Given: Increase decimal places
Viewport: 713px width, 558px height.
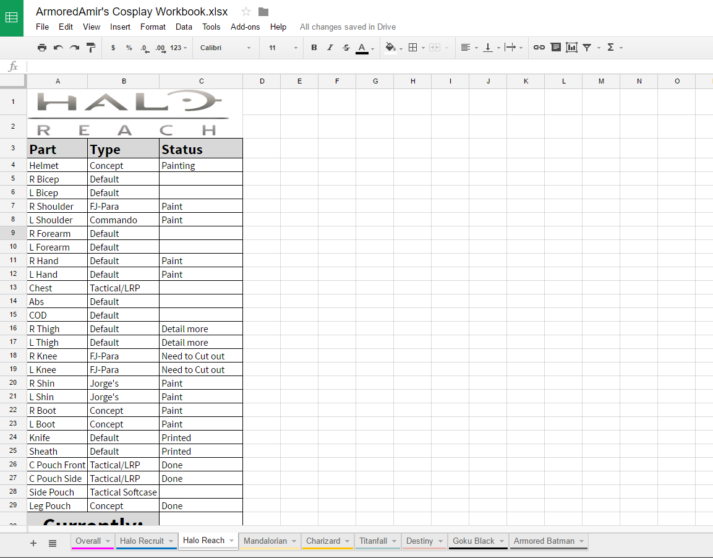Looking at the screenshot, I should (160, 48).
